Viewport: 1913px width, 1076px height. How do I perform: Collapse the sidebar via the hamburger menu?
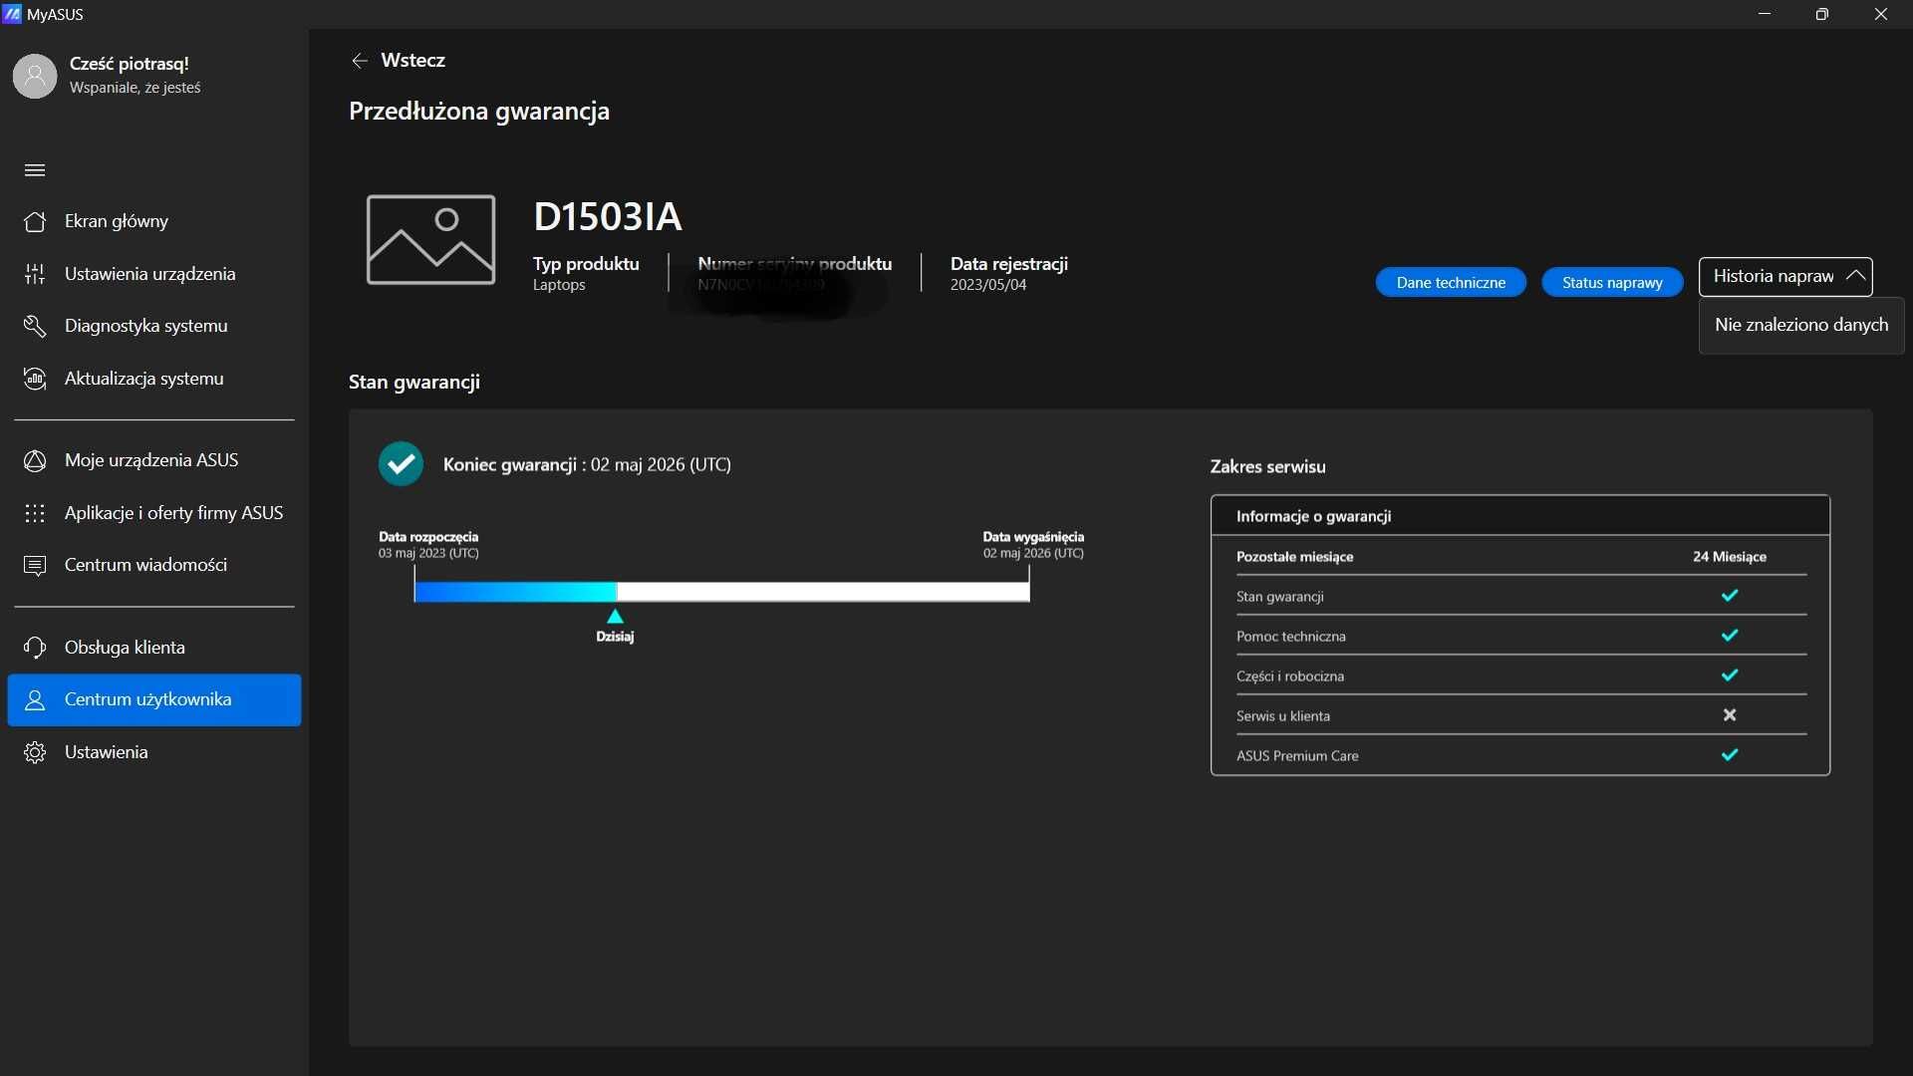pyautogui.click(x=35, y=170)
